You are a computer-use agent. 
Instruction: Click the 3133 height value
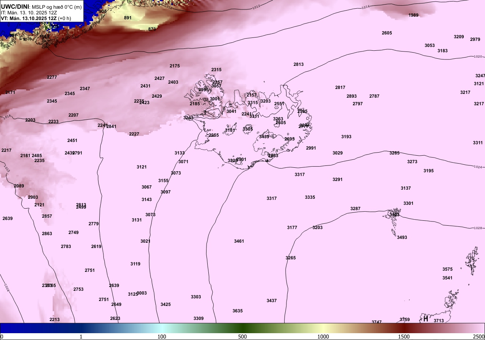click(180, 153)
